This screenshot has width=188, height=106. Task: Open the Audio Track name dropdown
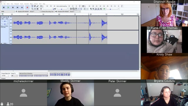click(6, 17)
